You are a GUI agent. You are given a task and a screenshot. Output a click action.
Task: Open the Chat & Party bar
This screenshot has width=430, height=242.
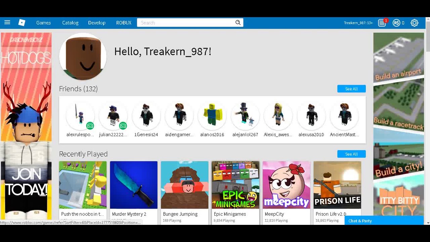384,221
